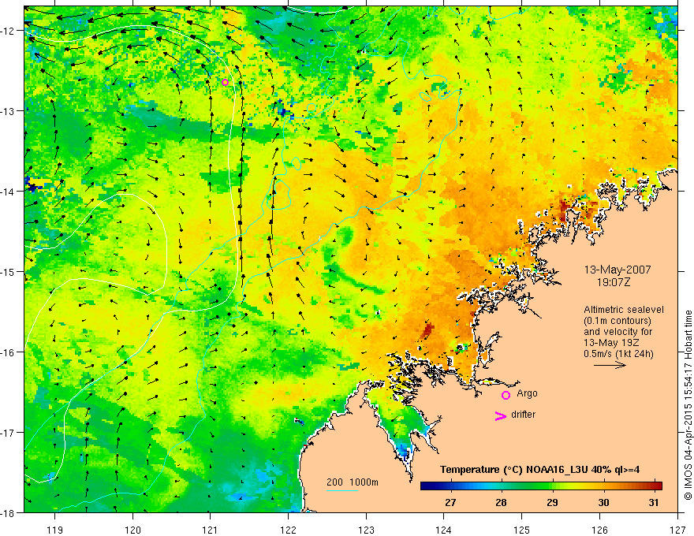694x536 pixels.
Task: Click the colour bar tick label 31
Action: click(x=654, y=502)
